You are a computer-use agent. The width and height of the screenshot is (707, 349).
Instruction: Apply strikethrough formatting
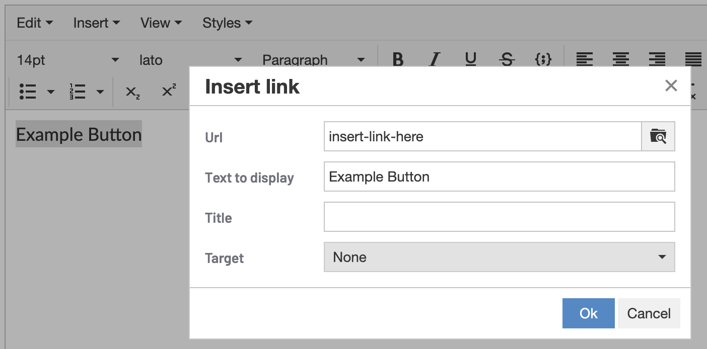(507, 60)
